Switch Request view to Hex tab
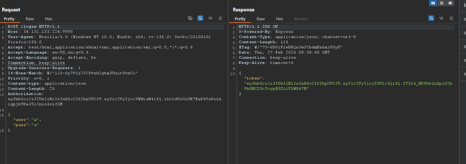The width and height of the screenshot is (466, 164). click(x=48, y=19)
